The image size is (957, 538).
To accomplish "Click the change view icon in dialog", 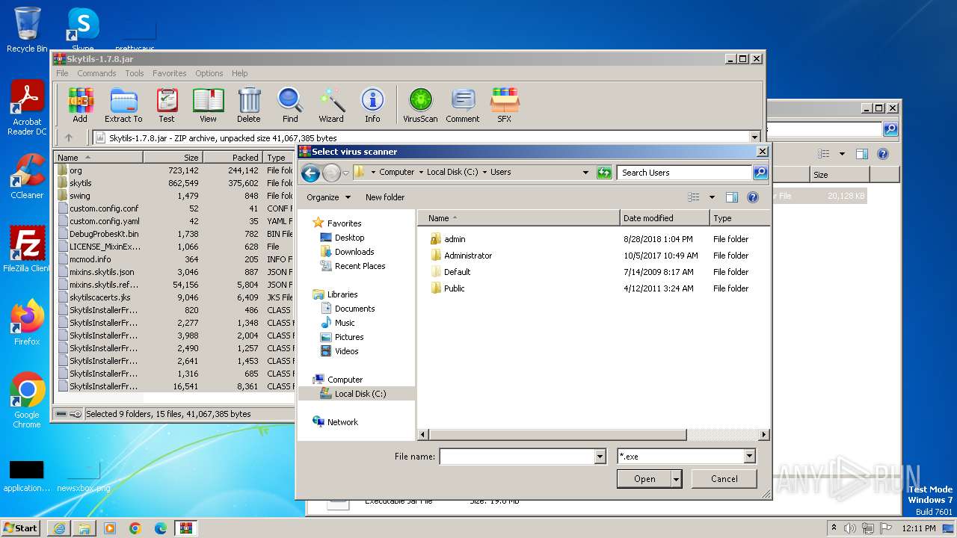I will [694, 197].
